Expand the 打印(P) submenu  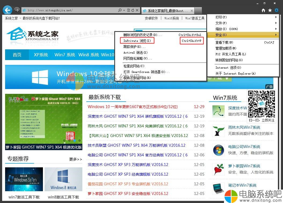243,17
